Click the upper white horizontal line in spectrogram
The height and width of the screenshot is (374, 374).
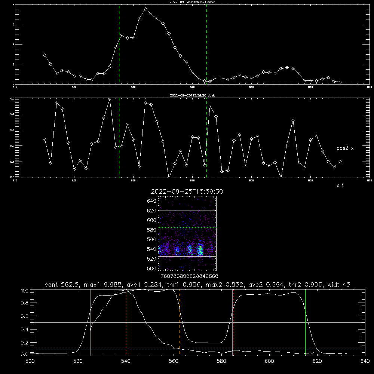(187, 211)
